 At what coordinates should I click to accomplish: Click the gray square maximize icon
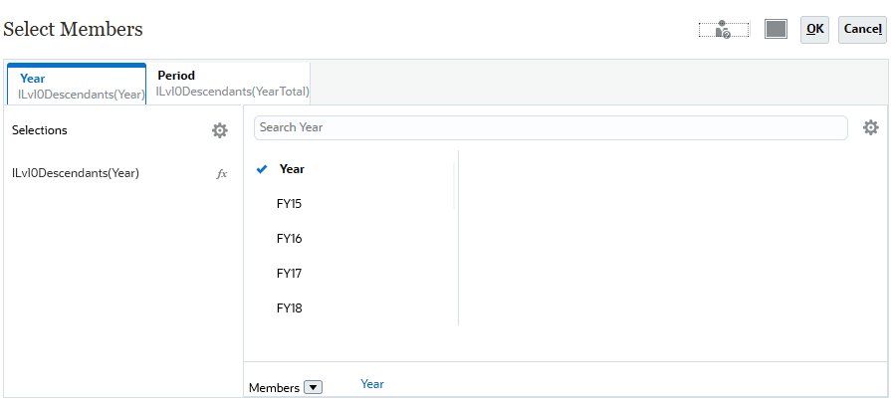[776, 29]
